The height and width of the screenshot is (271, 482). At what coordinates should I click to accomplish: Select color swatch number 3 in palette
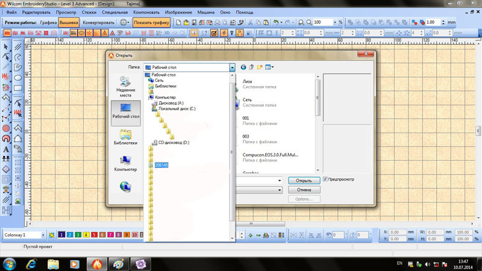point(78,234)
